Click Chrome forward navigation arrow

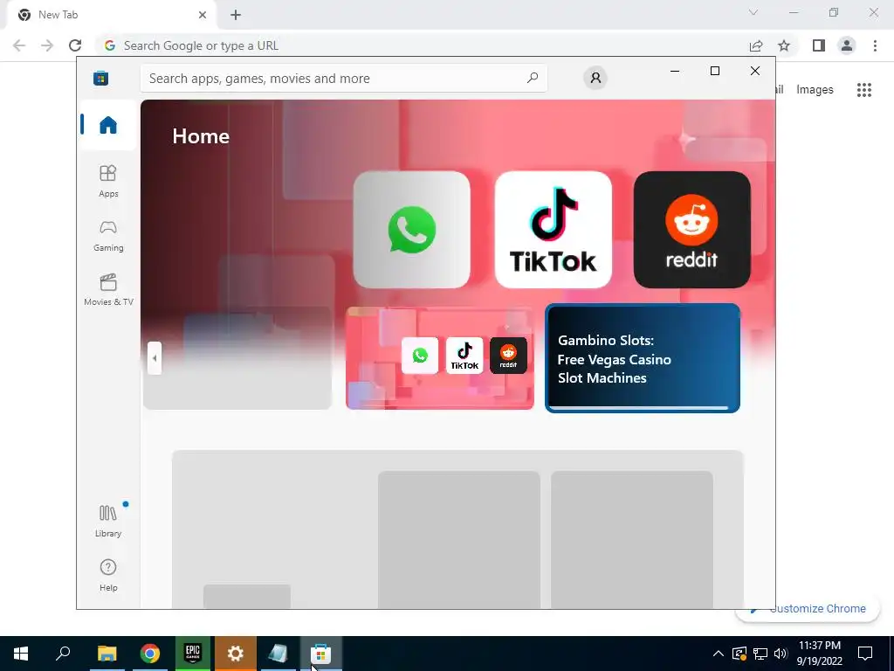[x=47, y=45]
